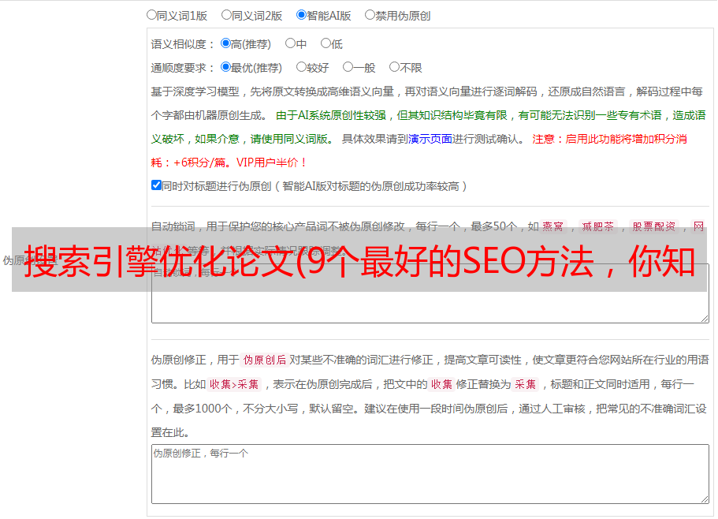Click into the 伪原创修正 text area
Screen dimensions: 718x519
click(x=430, y=474)
